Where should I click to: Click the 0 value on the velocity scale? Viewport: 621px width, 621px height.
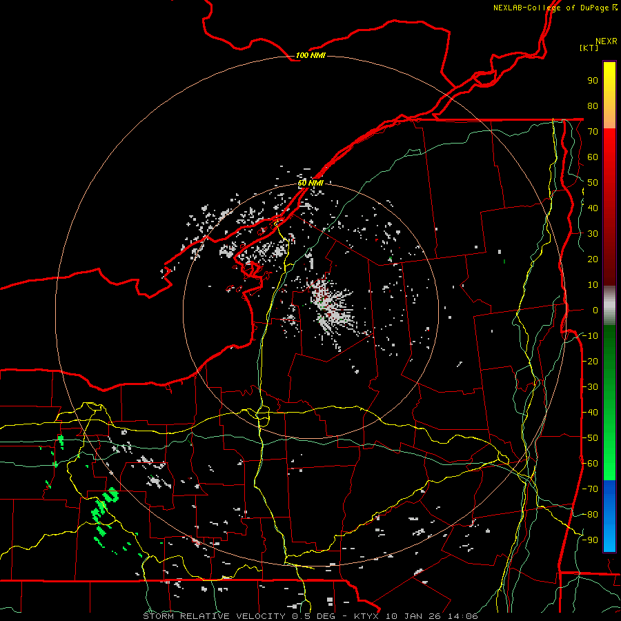595,310
